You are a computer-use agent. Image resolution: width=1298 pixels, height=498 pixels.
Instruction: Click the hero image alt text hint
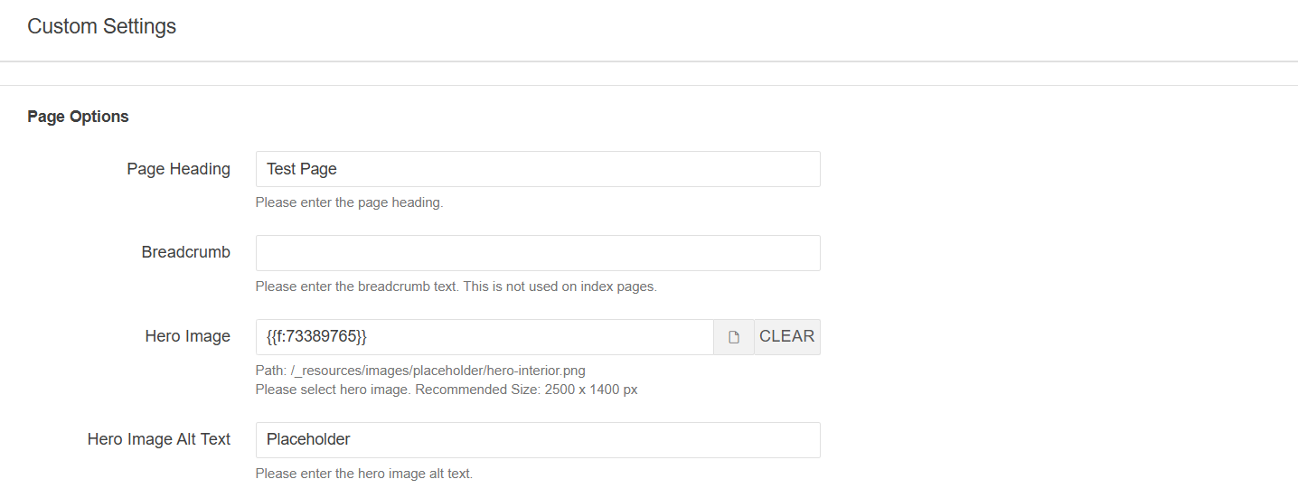pos(363,474)
